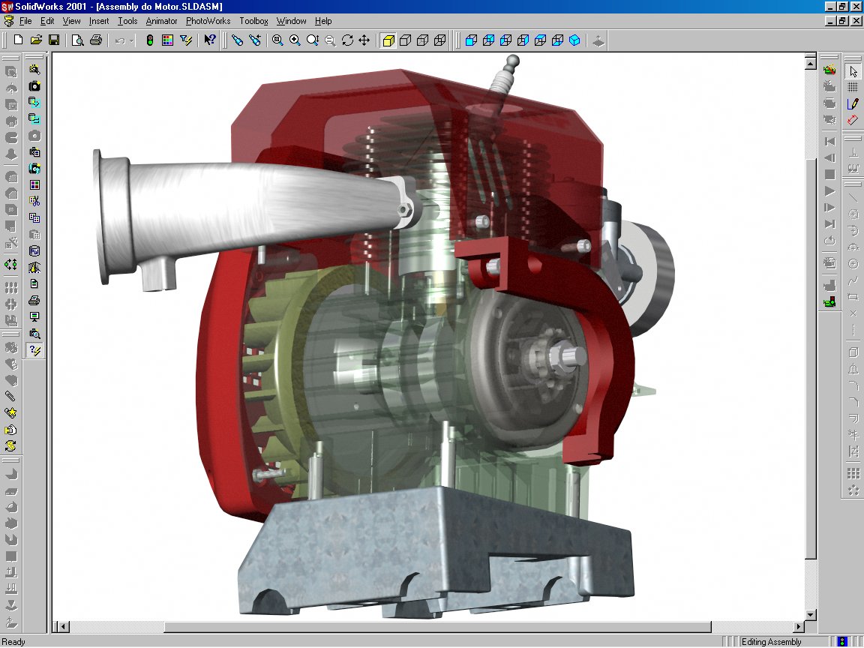Select the Pan view tool
The width and height of the screenshot is (864, 648).
click(364, 40)
